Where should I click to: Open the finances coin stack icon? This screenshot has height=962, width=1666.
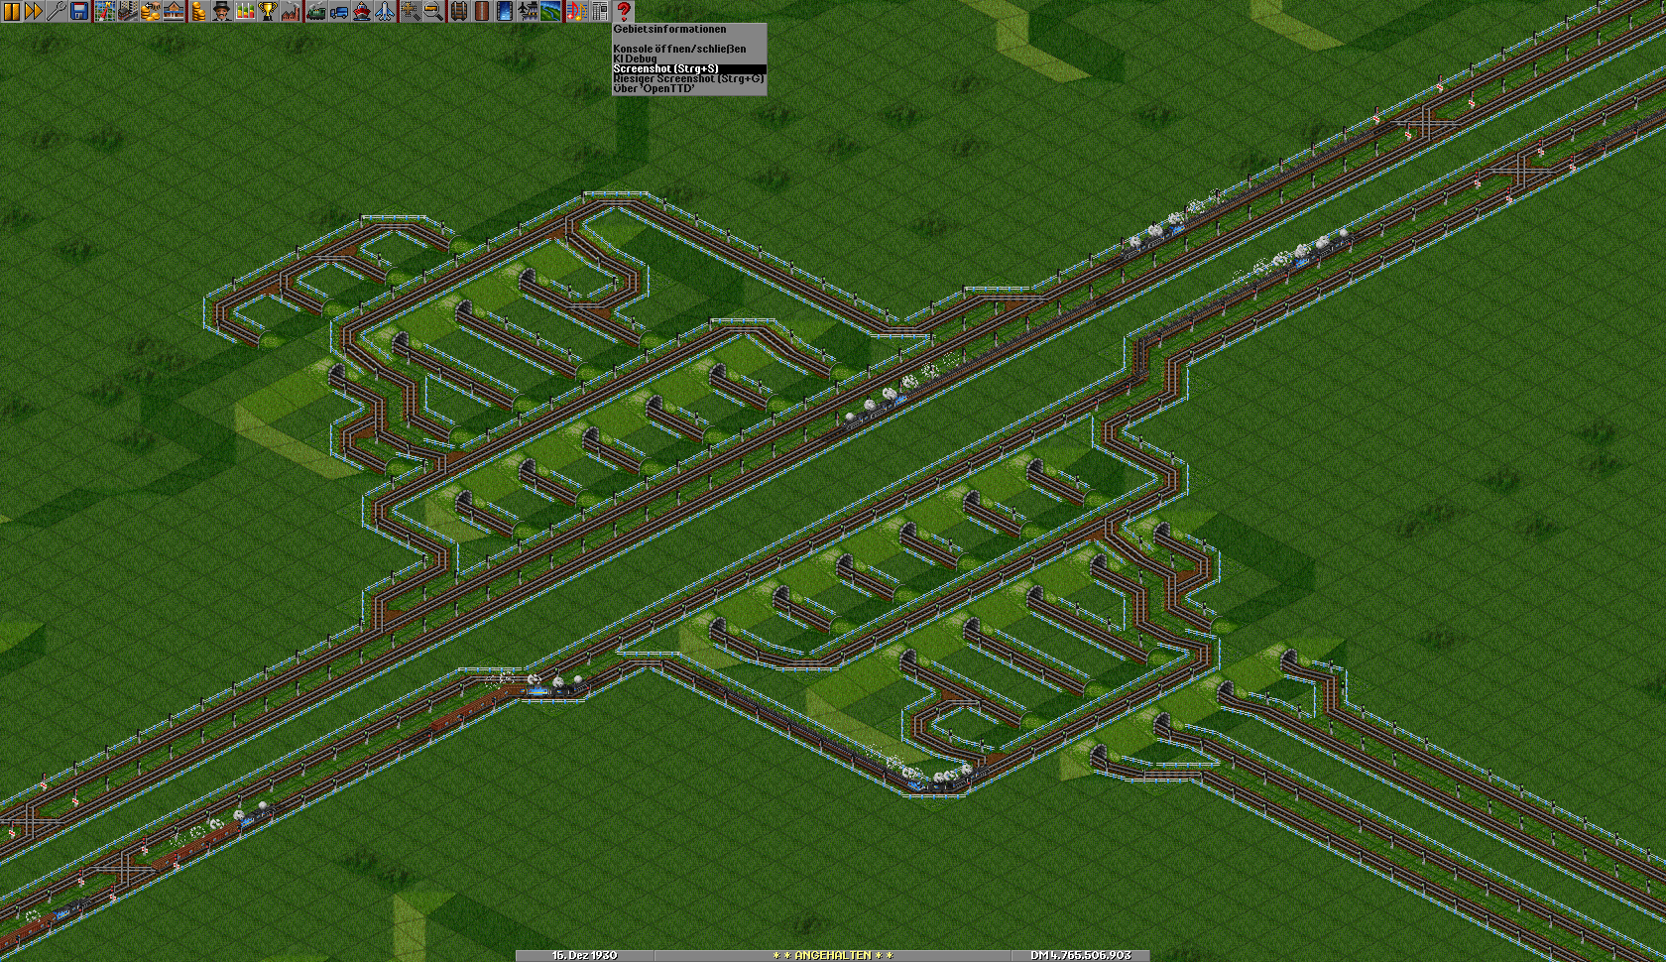198,11
